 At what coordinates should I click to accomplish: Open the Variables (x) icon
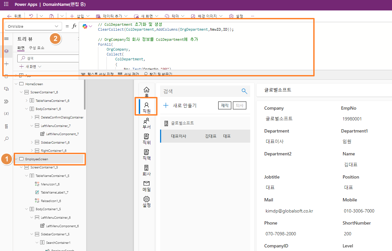(x=6, y=114)
